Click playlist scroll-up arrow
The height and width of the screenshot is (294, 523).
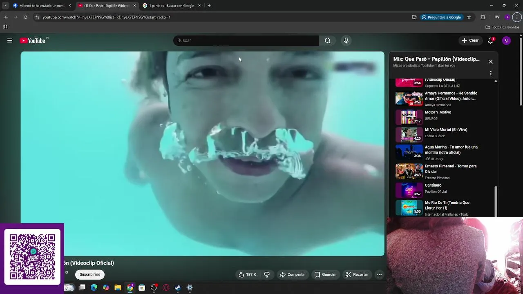496,81
